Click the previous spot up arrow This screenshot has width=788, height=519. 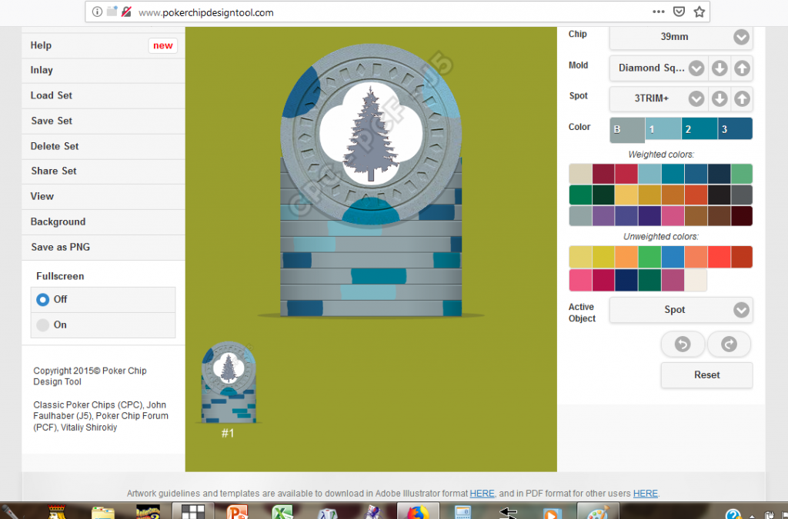coord(741,98)
